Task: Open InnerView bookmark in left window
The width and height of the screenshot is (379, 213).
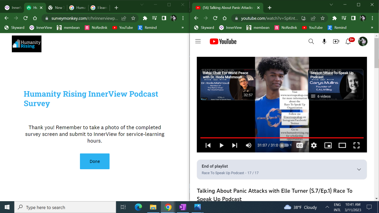Action: [x=41, y=28]
